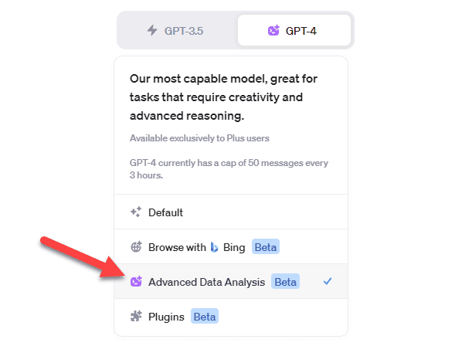This screenshot has height=363, width=472.
Task: Choose the Default mode option
Action: pos(231,212)
